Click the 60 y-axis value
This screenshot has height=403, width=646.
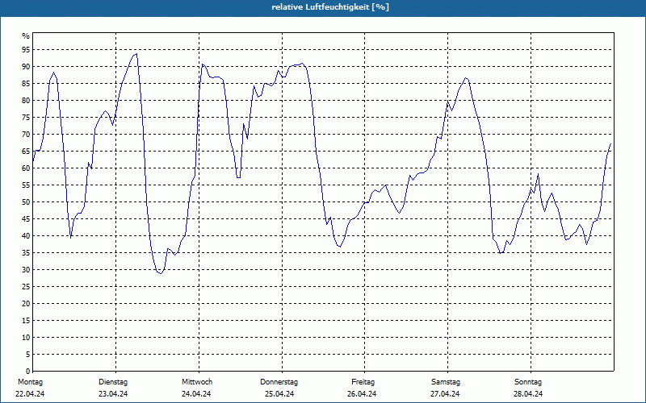coord(26,168)
